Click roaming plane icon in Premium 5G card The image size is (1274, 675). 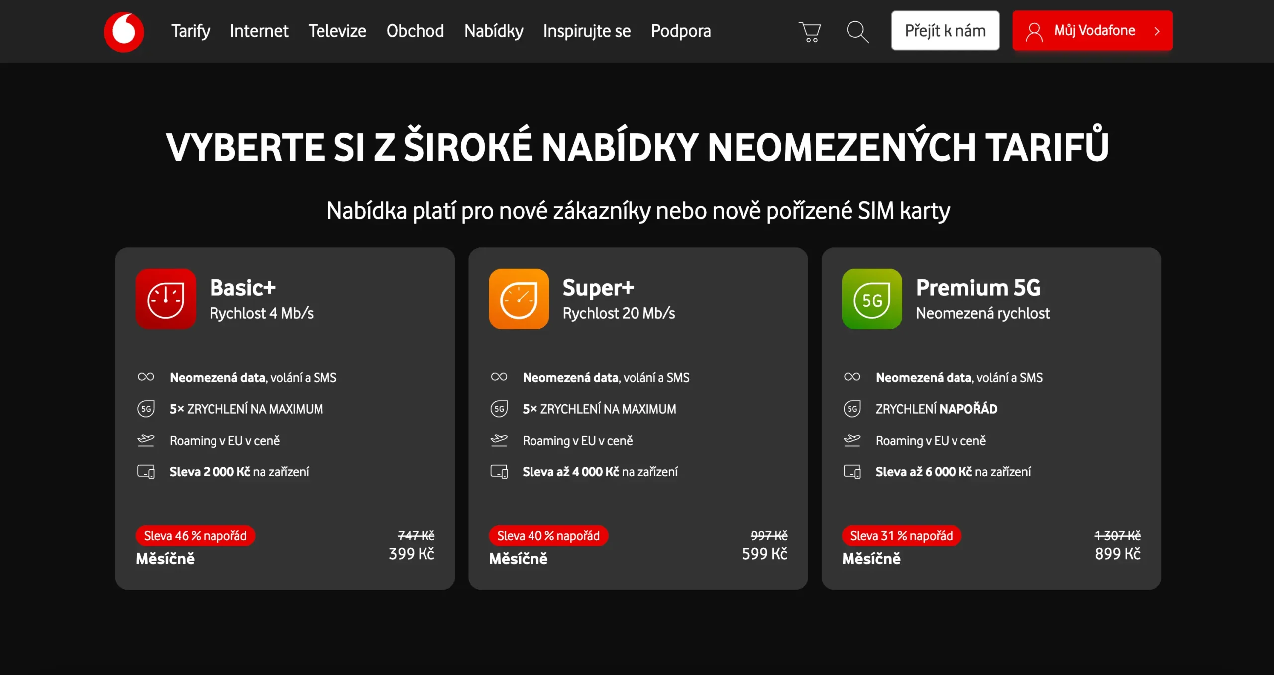pyautogui.click(x=852, y=440)
